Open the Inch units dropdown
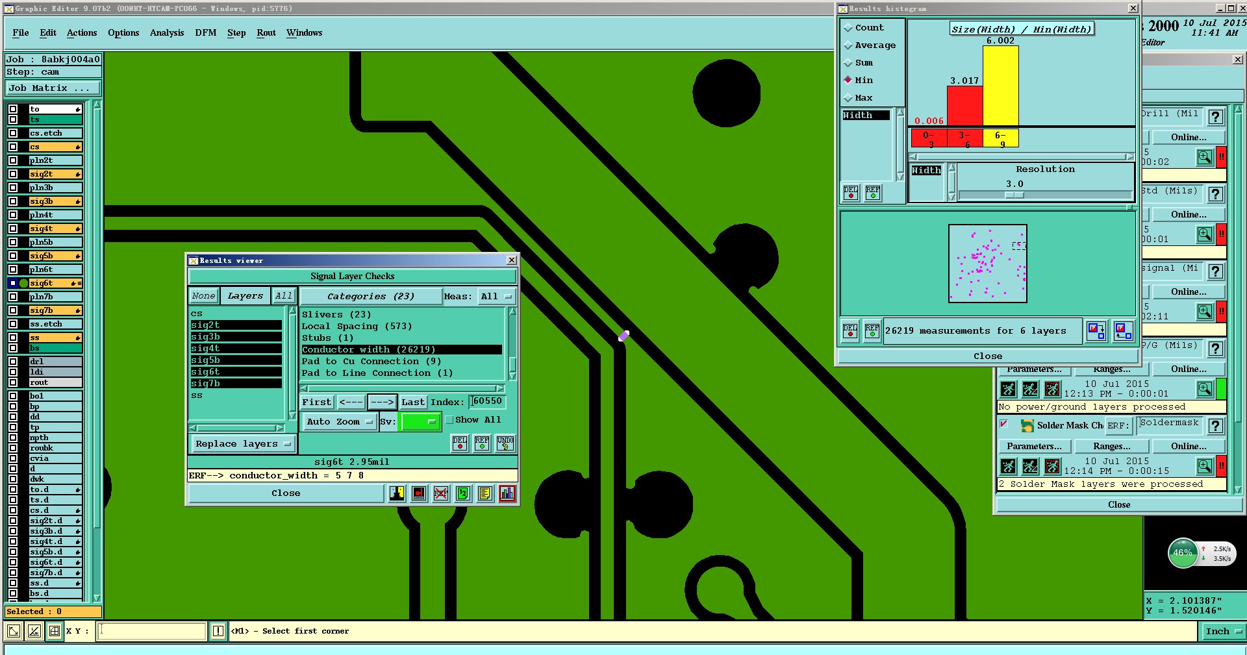This screenshot has width=1247, height=655. click(1222, 631)
